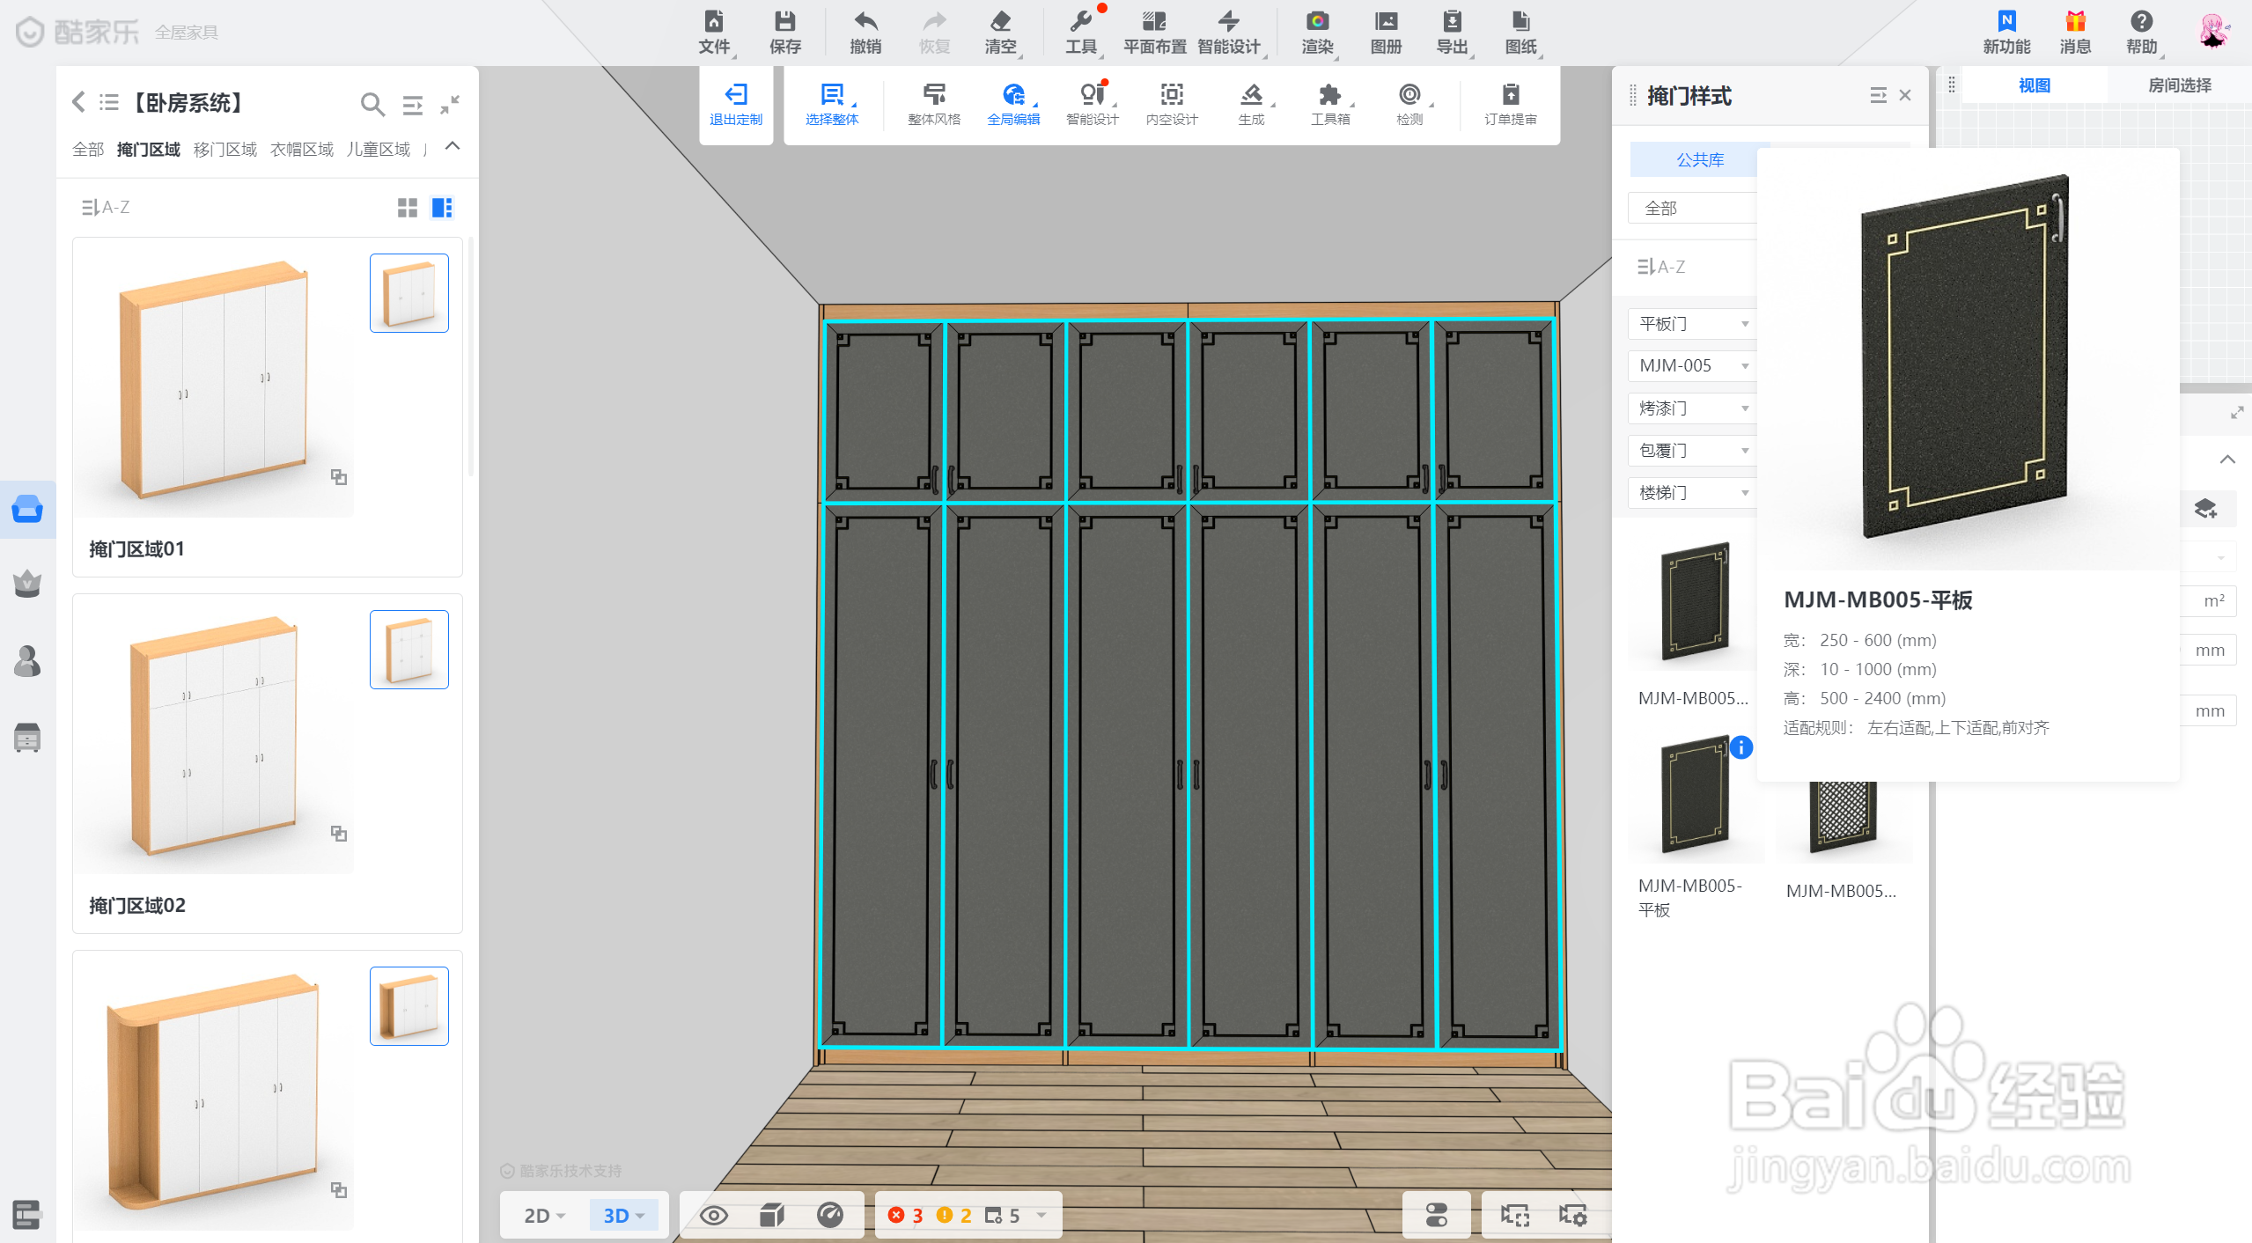The width and height of the screenshot is (2252, 1243).
Task: Open the 整体风格 style tool
Action: [933, 104]
